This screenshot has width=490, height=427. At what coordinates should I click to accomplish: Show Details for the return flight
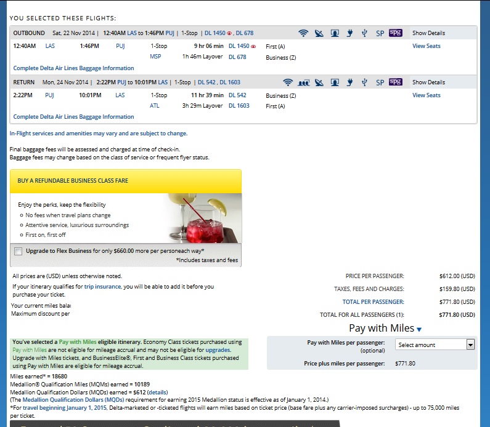pos(428,82)
